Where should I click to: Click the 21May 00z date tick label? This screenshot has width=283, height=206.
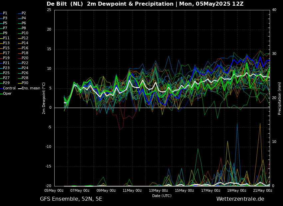pos(262,191)
